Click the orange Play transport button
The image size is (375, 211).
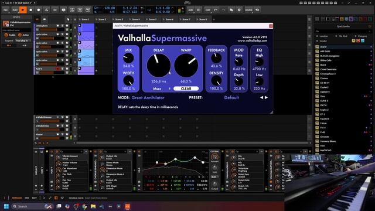click(23, 10)
